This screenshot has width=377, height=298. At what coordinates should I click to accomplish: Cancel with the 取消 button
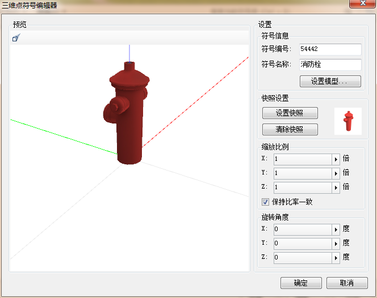coord(347,283)
